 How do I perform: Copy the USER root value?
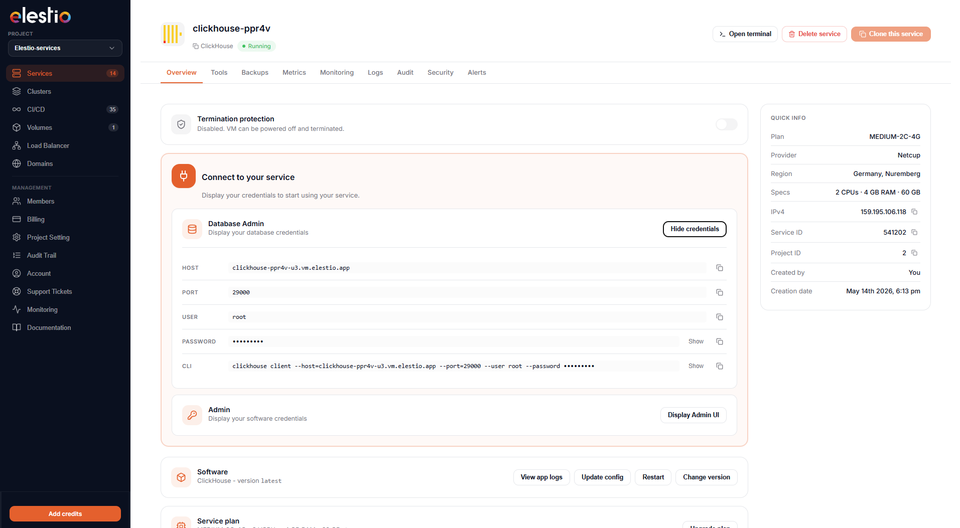click(x=720, y=317)
